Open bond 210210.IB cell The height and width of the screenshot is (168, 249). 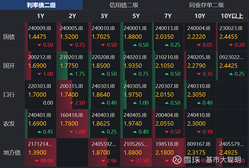click(x=168, y=66)
